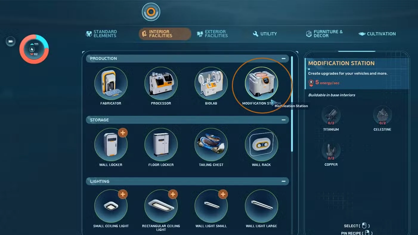Screen dimensions: 418x235
Task: Collapse the Production section
Action: point(284,58)
